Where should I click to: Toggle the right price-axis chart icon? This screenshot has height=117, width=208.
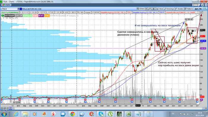click(x=202, y=12)
